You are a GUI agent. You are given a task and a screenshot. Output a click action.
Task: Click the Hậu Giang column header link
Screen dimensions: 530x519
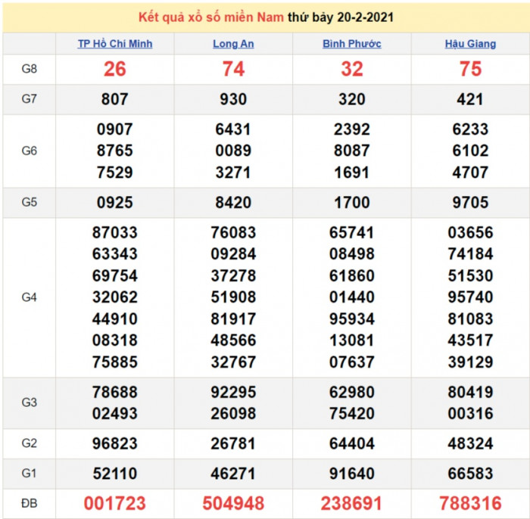pyautogui.click(x=470, y=44)
